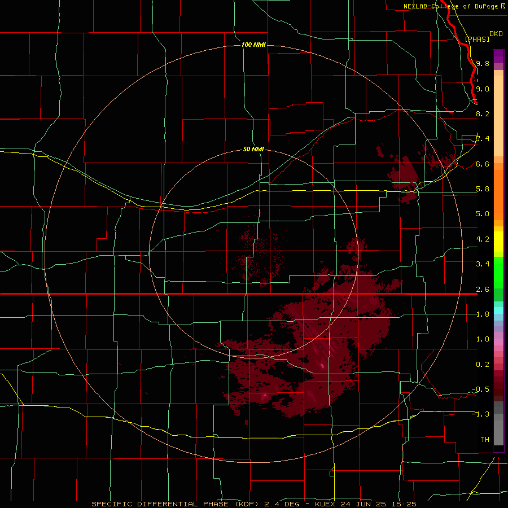Click the 4.2 legend value
The width and height of the screenshot is (508, 508).
click(x=483, y=239)
